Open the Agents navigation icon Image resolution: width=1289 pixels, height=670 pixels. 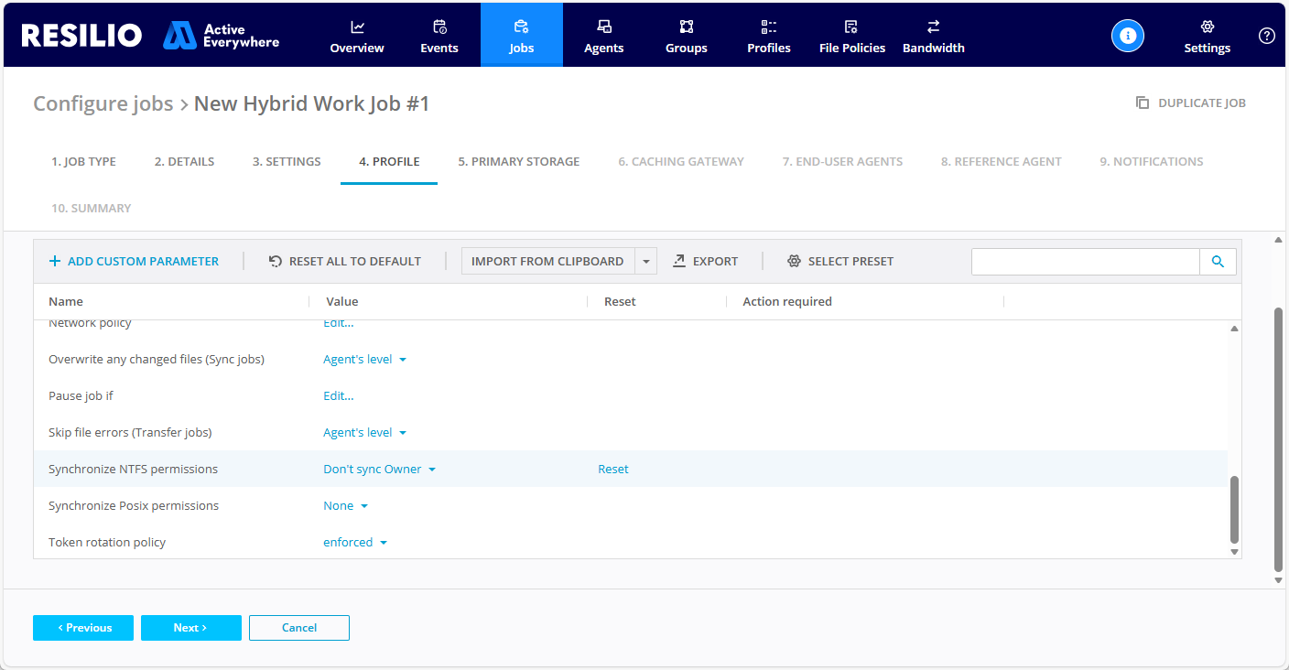(604, 27)
